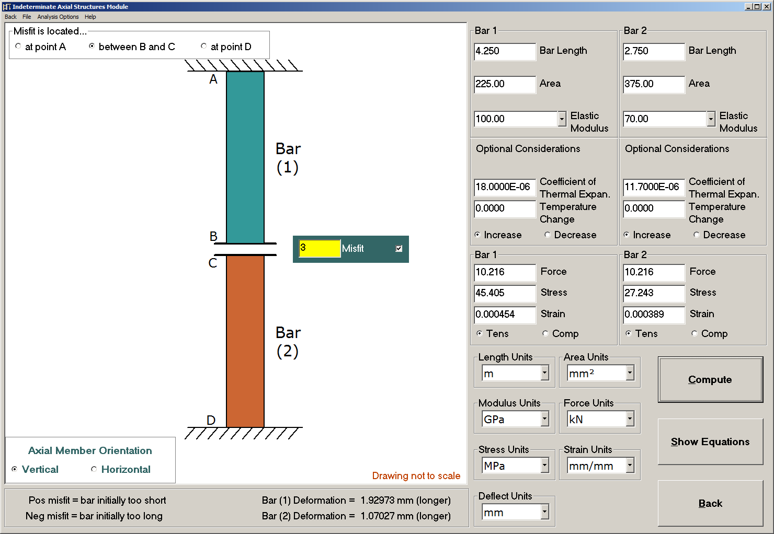The width and height of the screenshot is (774, 534).
Task: Set Bar 1 temperature change to Decrease
Action: 548,235
